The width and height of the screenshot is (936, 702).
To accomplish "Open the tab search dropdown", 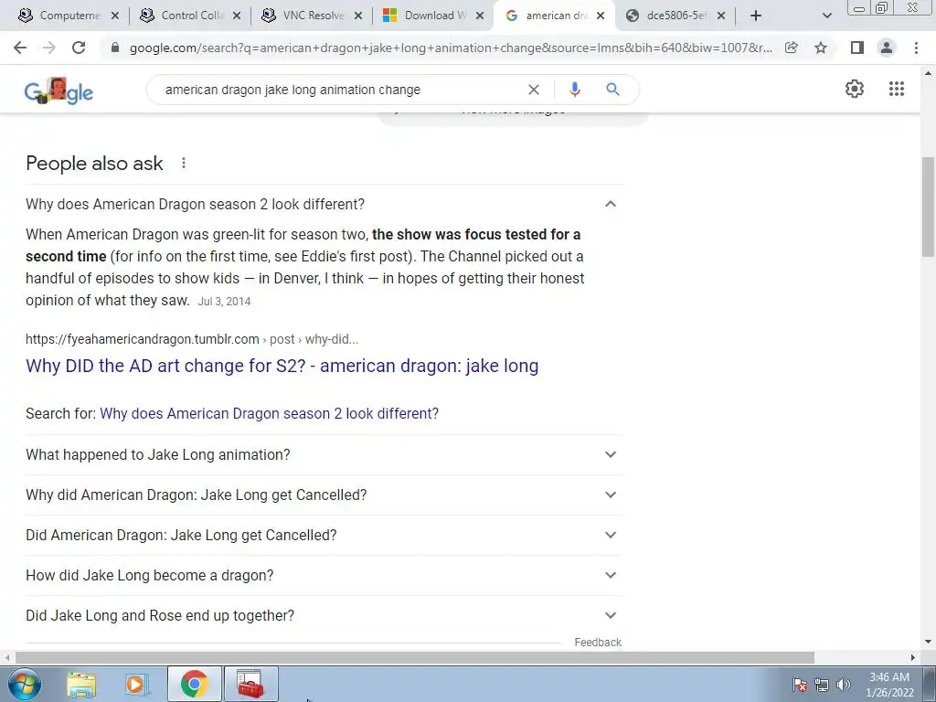I will tap(826, 16).
